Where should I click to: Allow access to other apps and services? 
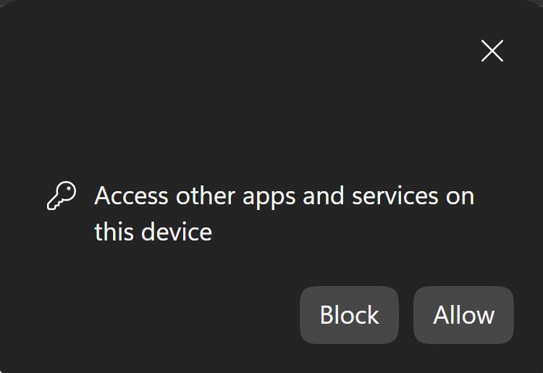point(463,315)
